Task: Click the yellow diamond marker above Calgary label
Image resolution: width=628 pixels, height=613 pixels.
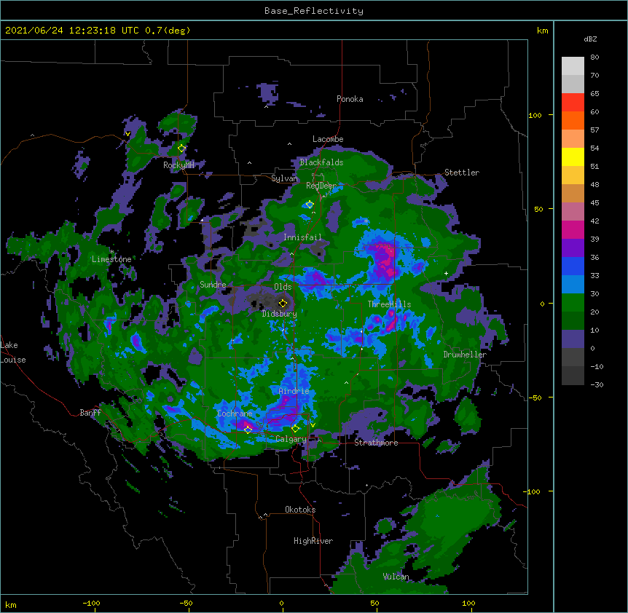Action: click(x=295, y=429)
